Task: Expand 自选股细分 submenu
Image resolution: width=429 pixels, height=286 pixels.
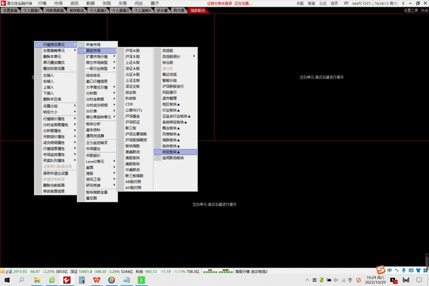Action: 175,57
